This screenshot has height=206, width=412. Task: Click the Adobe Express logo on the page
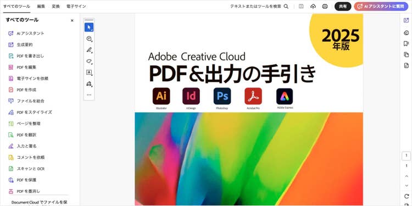(285, 97)
